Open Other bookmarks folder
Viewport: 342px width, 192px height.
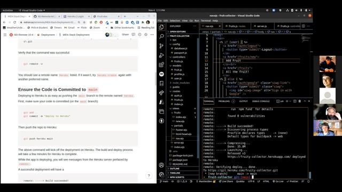click(122, 28)
